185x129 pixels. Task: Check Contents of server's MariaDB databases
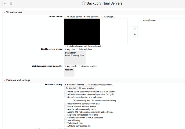coord(65,118)
